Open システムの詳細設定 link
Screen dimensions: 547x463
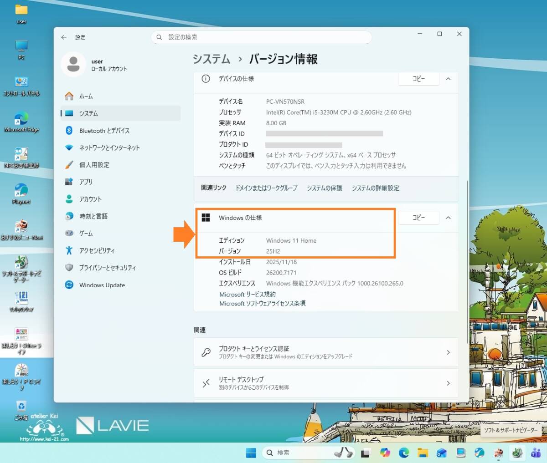coord(376,188)
